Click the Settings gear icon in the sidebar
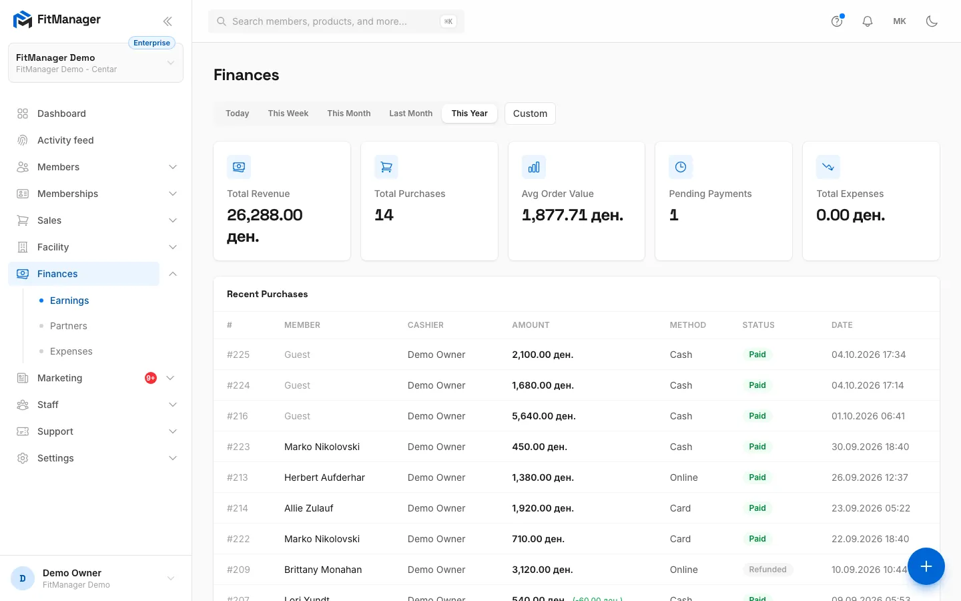Screen dimensions: 961x601 23,458
